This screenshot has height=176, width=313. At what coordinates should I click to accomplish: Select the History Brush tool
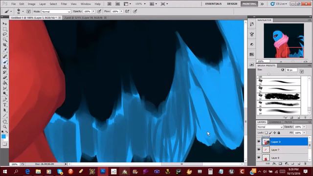(x=4, y=72)
